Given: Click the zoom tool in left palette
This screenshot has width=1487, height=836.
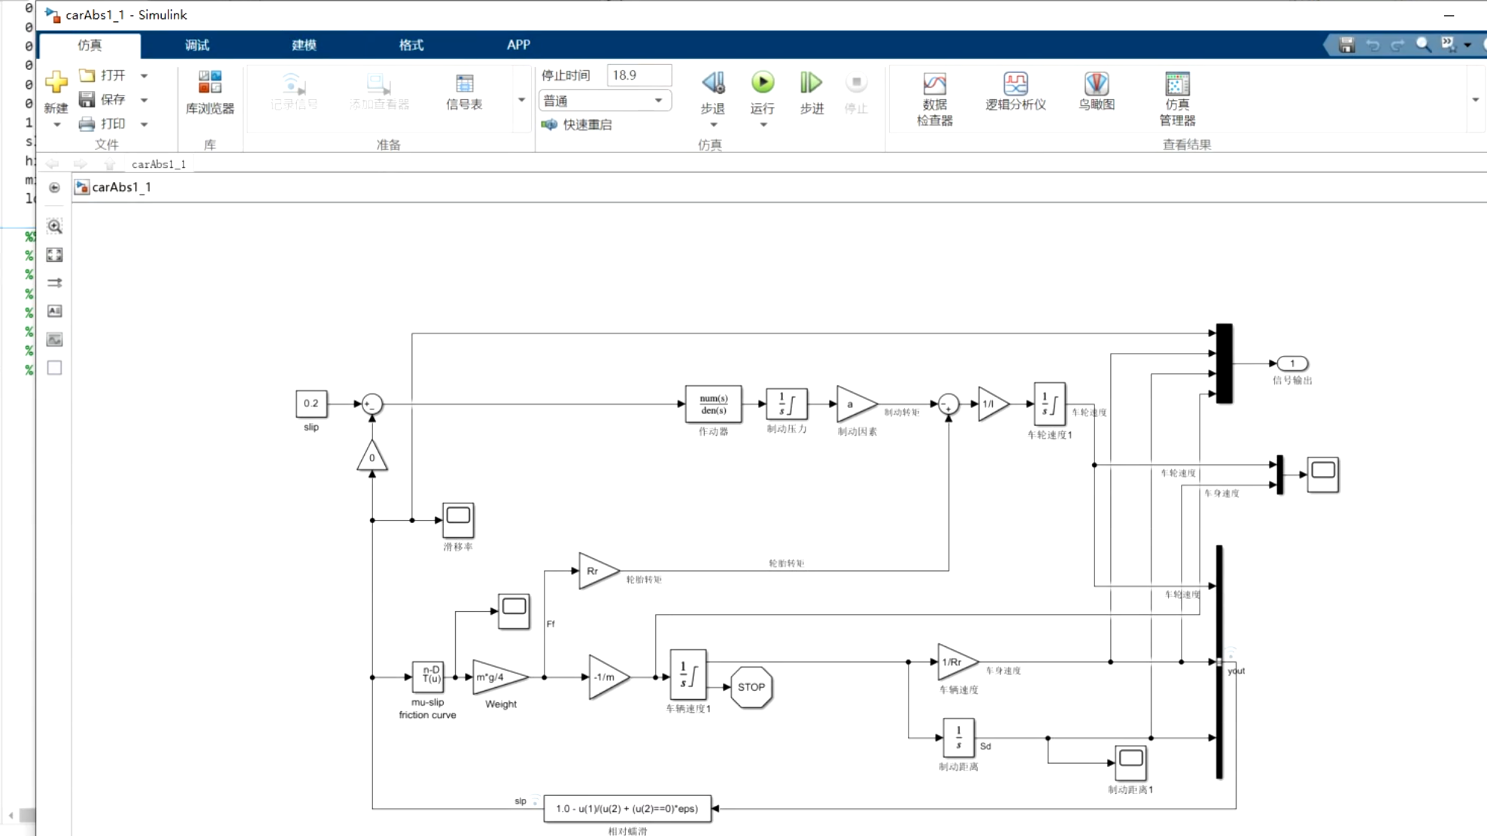Looking at the screenshot, I should tap(54, 226).
